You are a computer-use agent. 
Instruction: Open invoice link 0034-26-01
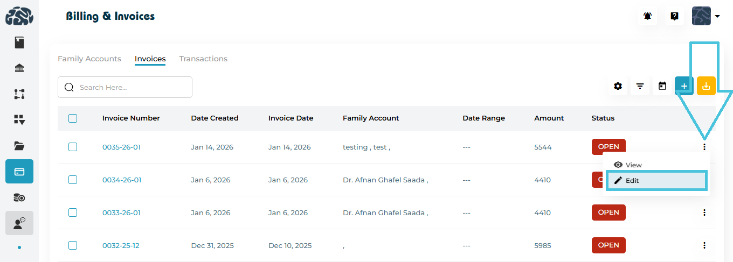[122, 180]
